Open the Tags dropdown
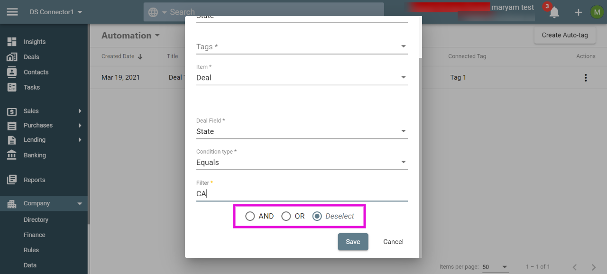Viewport: 607px width, 274px height. [x=302, y=46]
